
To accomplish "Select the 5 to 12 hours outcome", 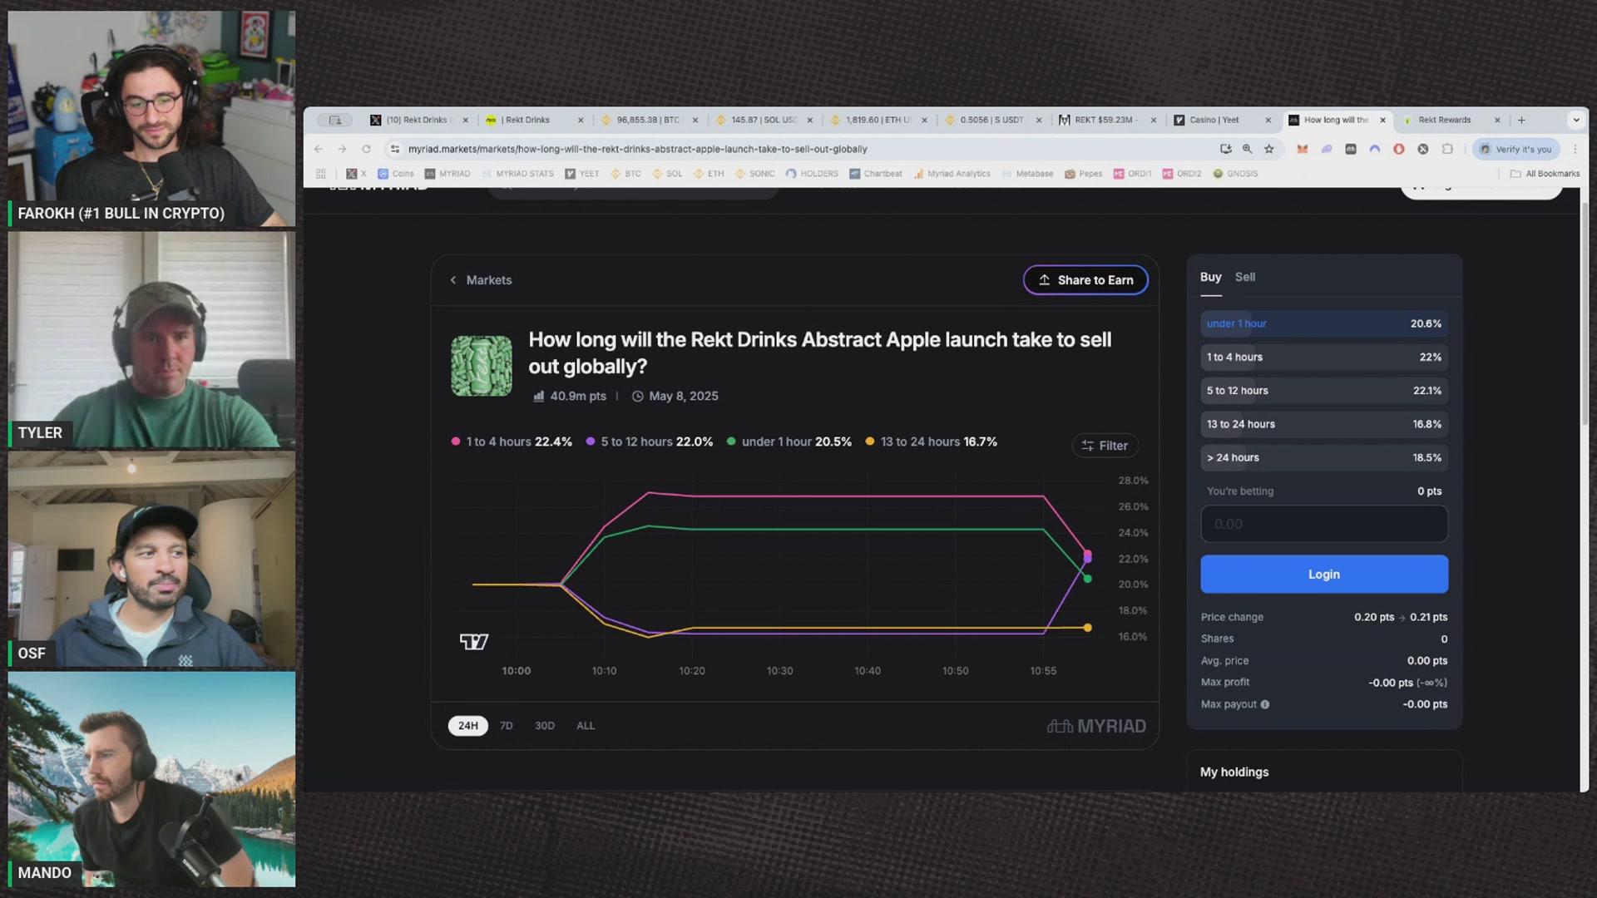I will click(x=1324, y=391).
